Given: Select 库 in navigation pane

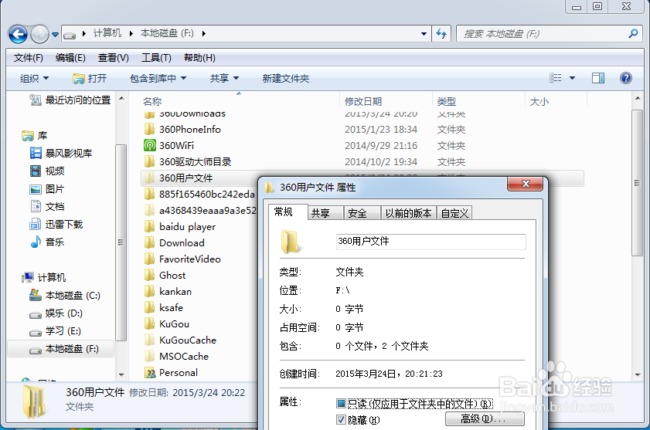Looking at the screenshot, I should click(x=35, y=135).
